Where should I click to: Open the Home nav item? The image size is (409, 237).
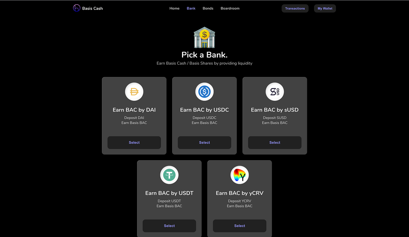point(174,8)
